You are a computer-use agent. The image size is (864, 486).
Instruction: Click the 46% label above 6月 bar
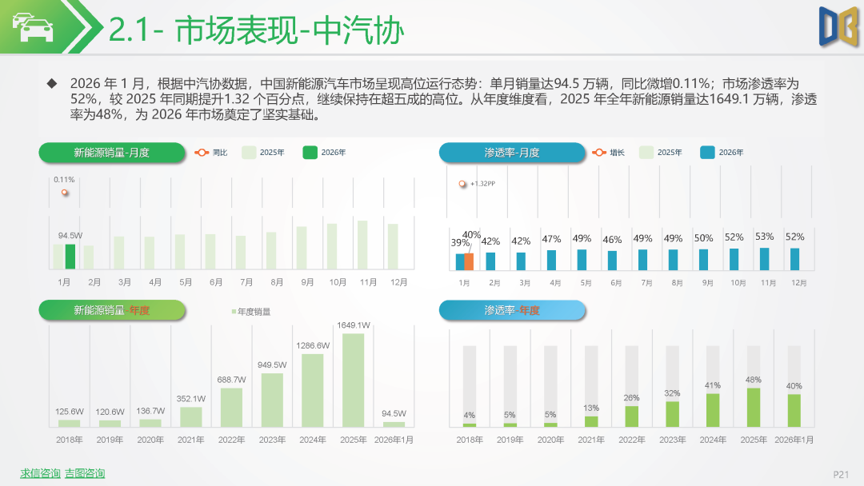point(612,240)
